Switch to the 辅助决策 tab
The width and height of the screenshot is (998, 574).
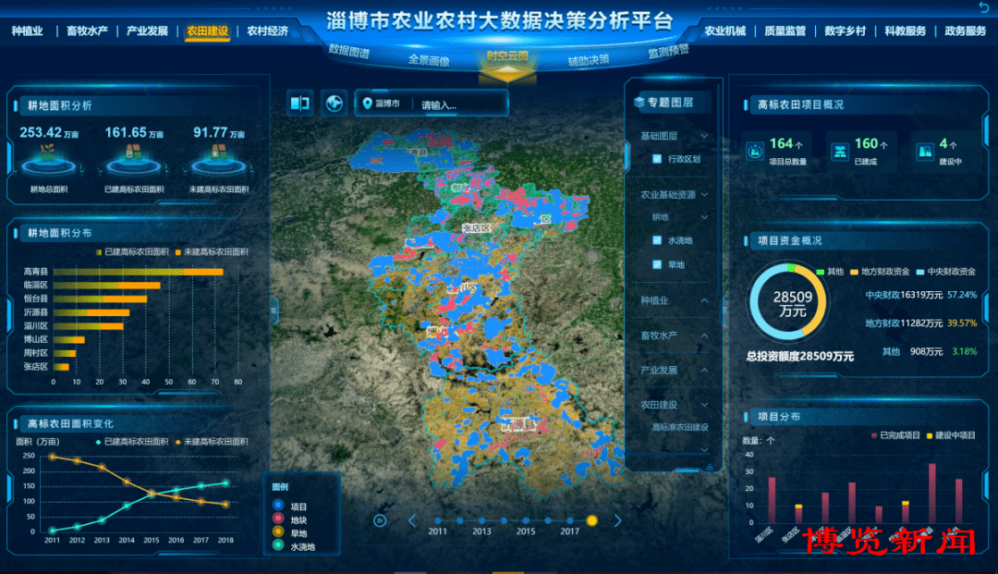pos(589,60)
